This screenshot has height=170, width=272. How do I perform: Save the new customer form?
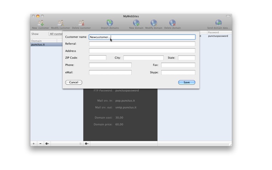[x=186, y=82]
